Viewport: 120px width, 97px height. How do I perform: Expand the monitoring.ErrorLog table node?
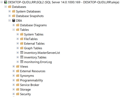pos(18,62)
